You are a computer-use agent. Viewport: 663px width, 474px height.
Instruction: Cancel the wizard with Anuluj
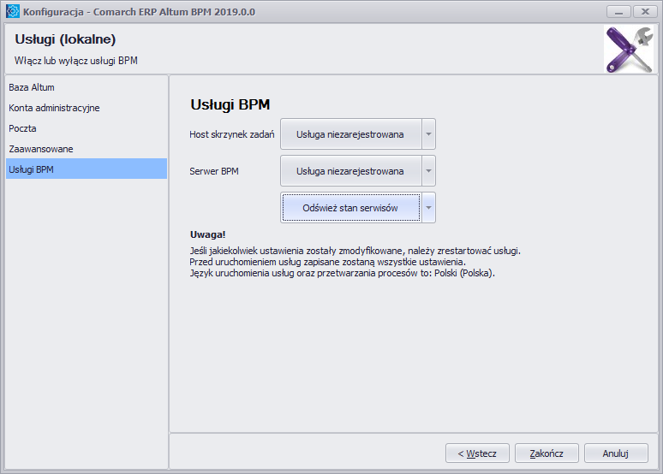point(616,453)
